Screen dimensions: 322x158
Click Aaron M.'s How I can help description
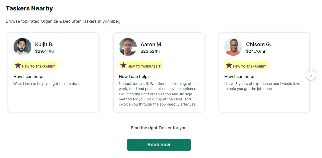coord(158,94)
